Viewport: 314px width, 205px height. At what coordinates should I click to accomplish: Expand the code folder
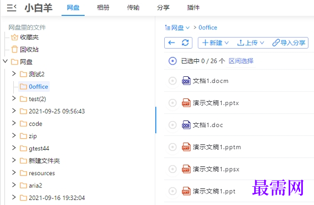click(x=14, y=123)
